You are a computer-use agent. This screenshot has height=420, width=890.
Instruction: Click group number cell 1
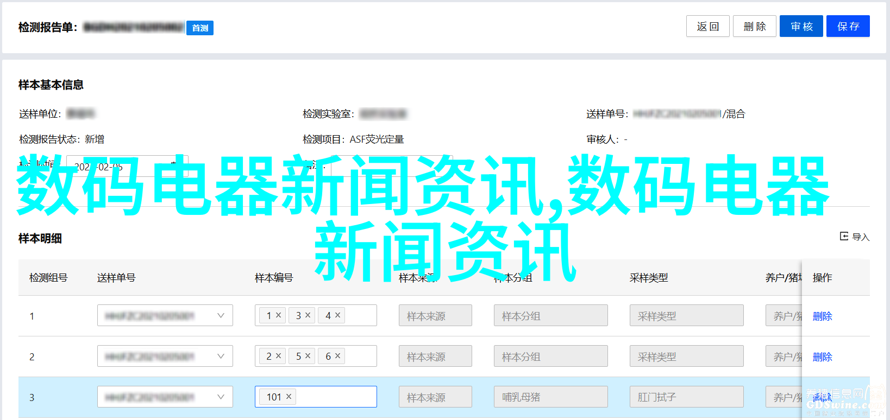32,316
